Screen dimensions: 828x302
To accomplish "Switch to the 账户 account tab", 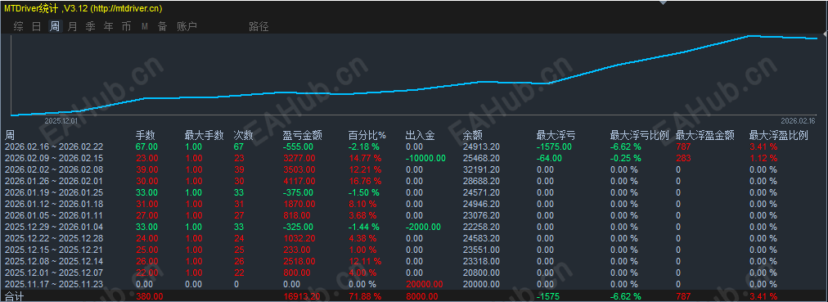I will 187,26.
